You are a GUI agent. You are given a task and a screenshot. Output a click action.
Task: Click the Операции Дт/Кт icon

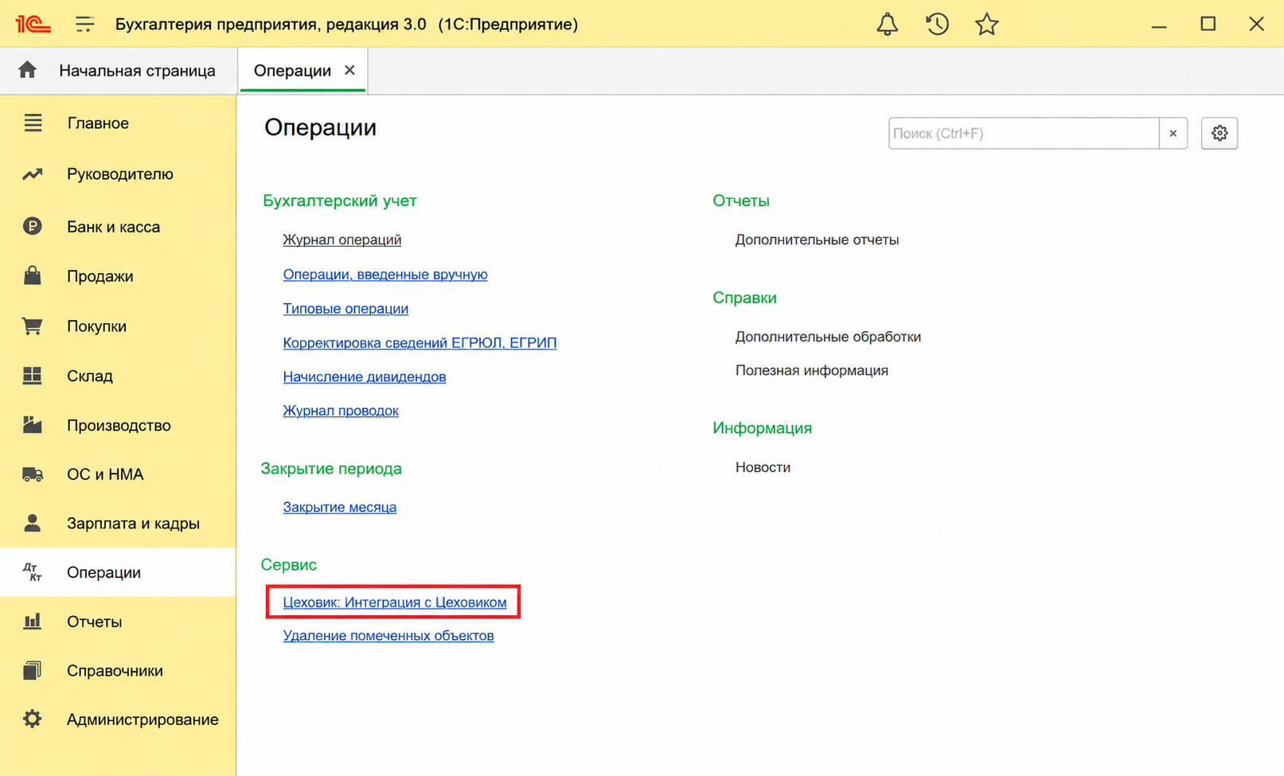33,572
